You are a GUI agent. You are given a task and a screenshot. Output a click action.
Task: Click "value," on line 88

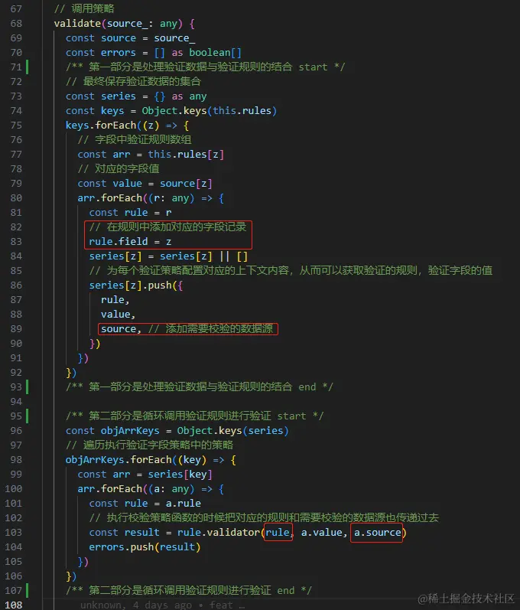point(118,315)
